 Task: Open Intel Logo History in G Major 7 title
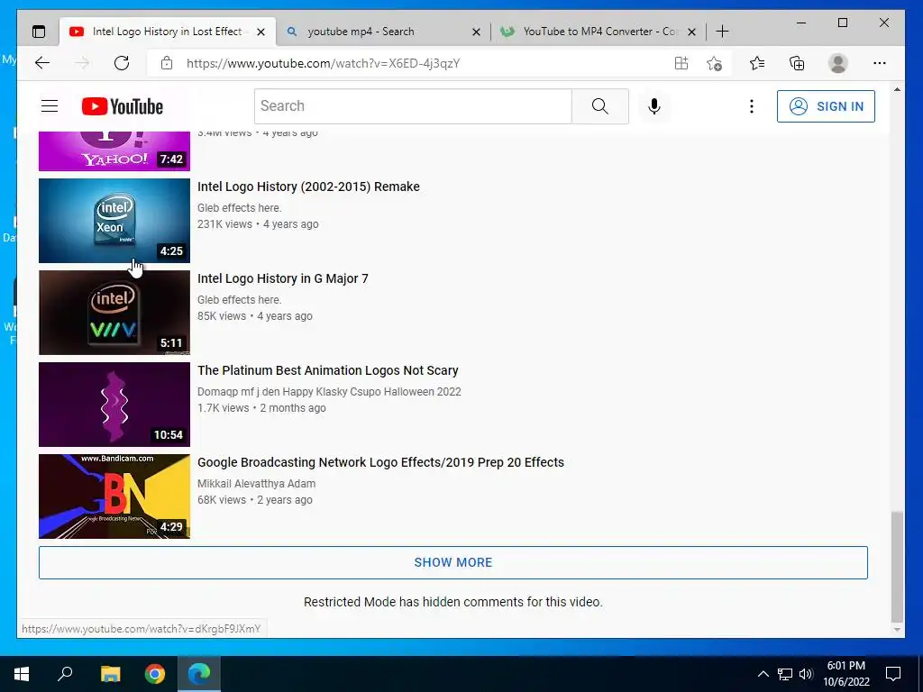coord(282,278)
